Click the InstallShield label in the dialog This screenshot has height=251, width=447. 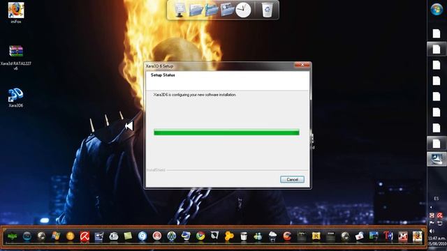pyautogui.click(x=156, y=170)
